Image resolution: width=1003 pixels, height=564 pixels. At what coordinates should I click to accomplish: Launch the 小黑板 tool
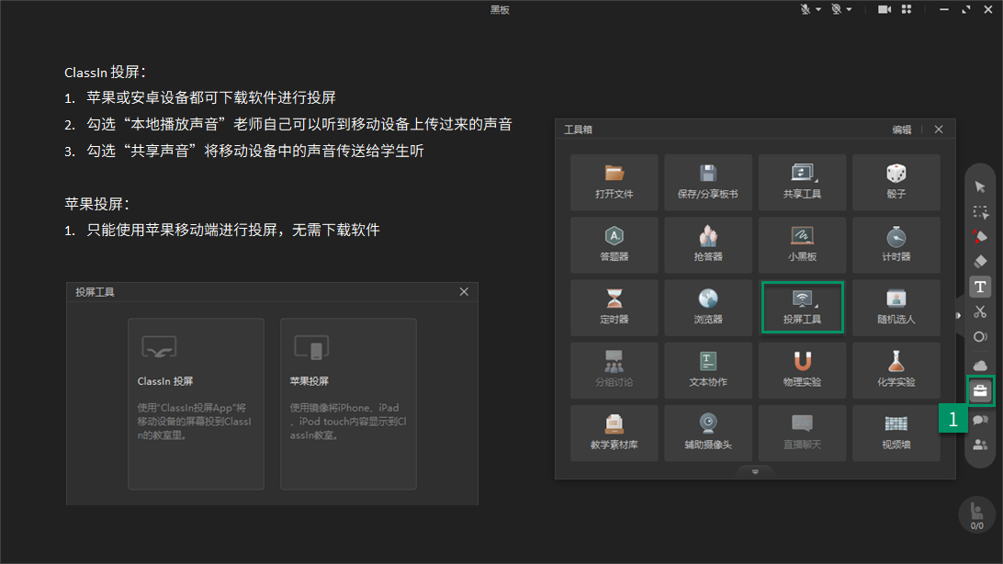click(802, 245)
